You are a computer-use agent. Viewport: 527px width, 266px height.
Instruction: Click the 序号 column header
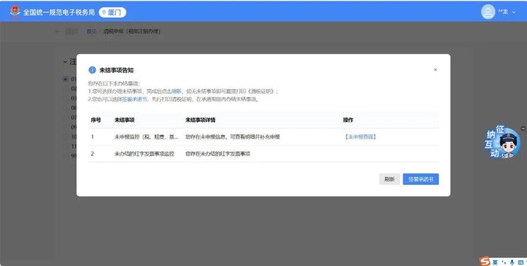coord(96,120)
